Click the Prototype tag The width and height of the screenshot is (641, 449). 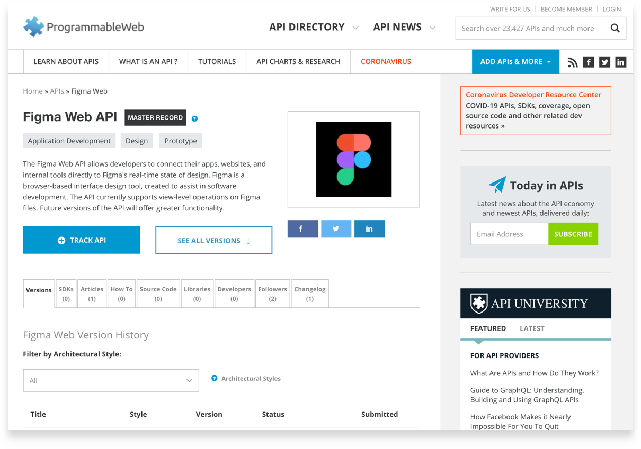(x=181, y=141)
